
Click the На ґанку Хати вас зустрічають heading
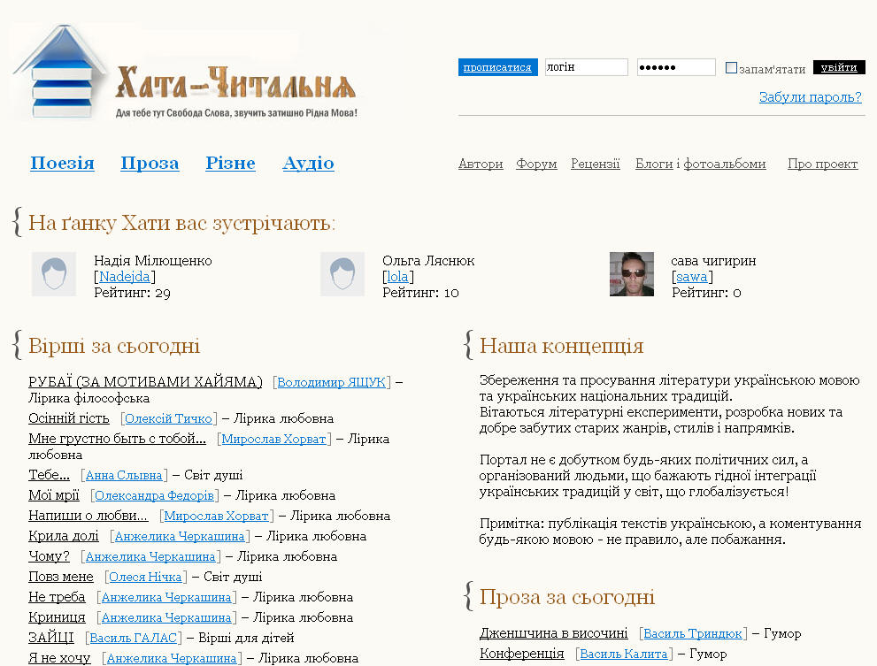point(181,223)
